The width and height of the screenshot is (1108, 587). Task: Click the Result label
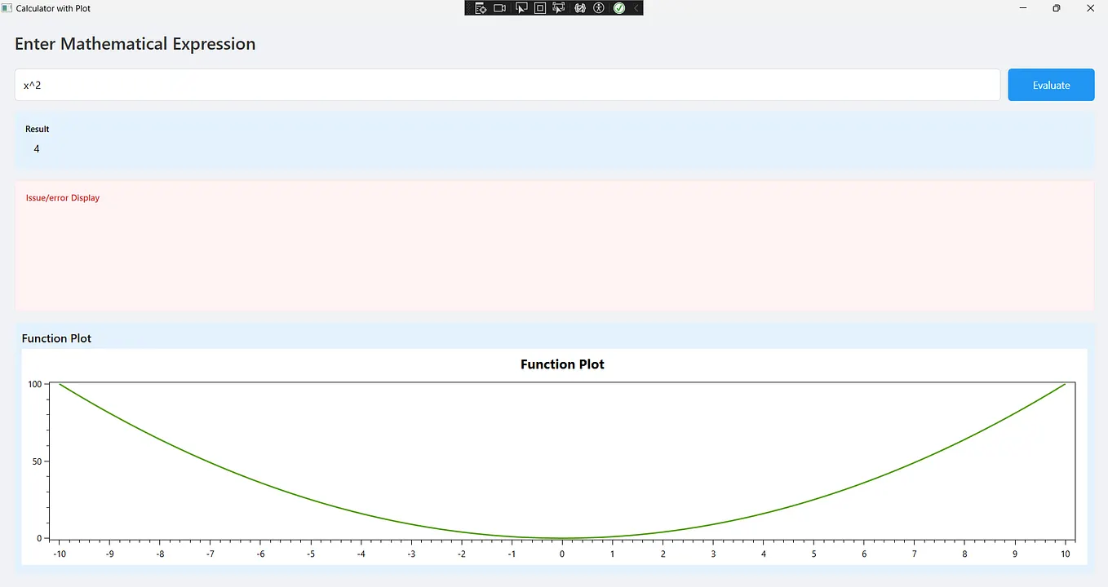pos(37,129)
